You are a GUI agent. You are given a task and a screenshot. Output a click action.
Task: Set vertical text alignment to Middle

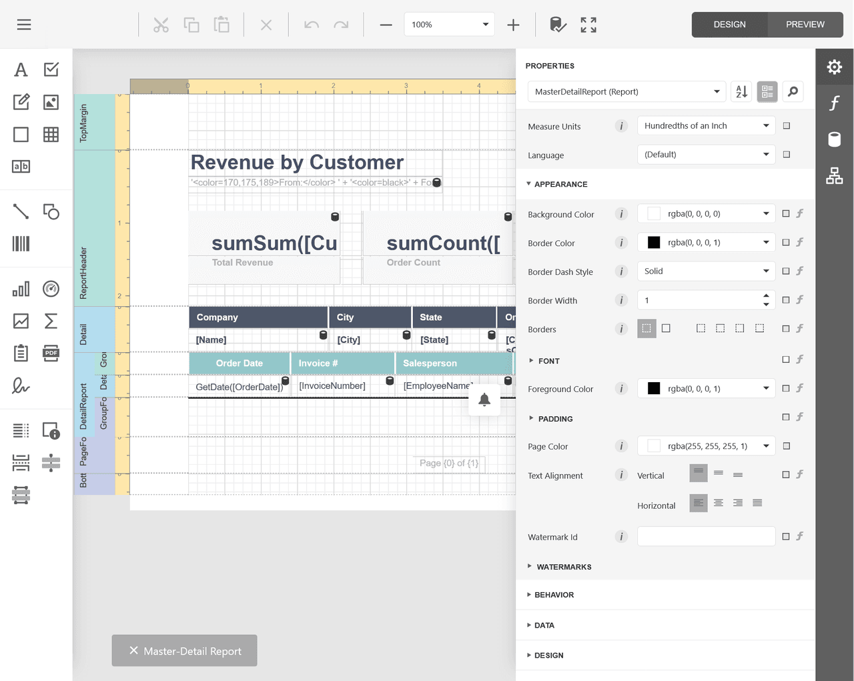point(719,474)
